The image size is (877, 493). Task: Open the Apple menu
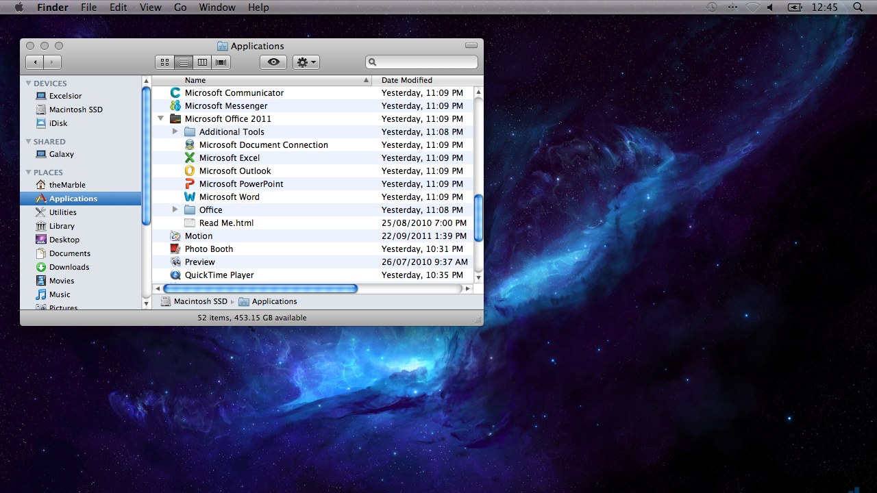(18, 8)
